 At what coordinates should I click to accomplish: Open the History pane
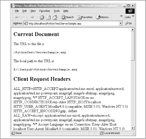pos(102,17)
